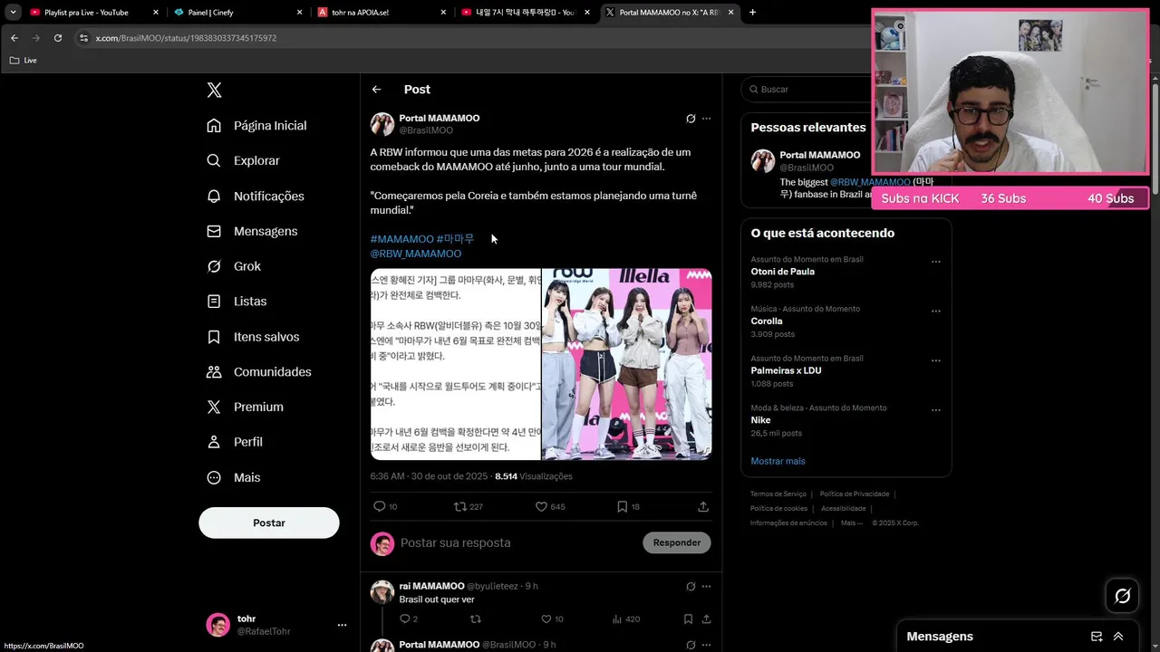Open Portal MAMAMOO in Pessoas relevantes
Screen dimensions: 1160x652
819,155
